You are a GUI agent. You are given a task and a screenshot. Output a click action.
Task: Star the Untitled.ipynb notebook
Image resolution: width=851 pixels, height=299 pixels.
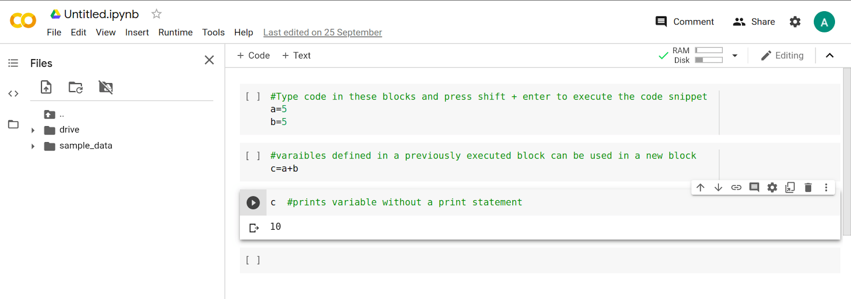tap(156, 14)
